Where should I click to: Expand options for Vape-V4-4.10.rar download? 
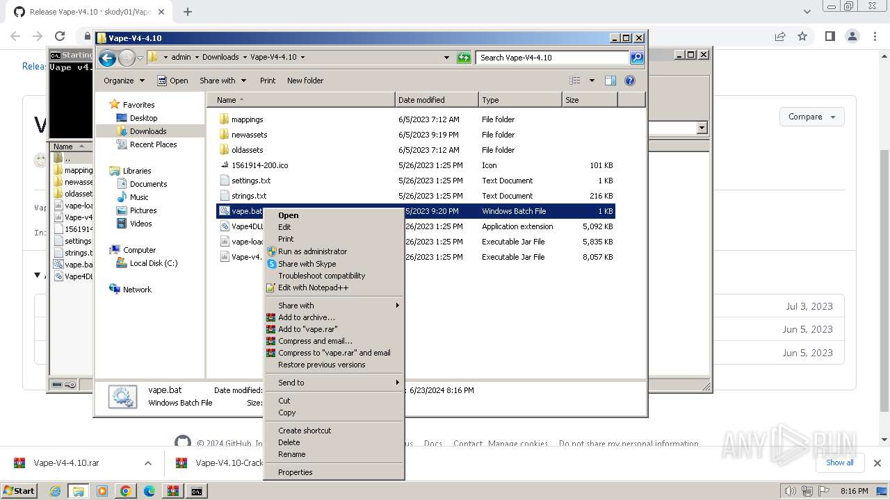pos(147,463)
